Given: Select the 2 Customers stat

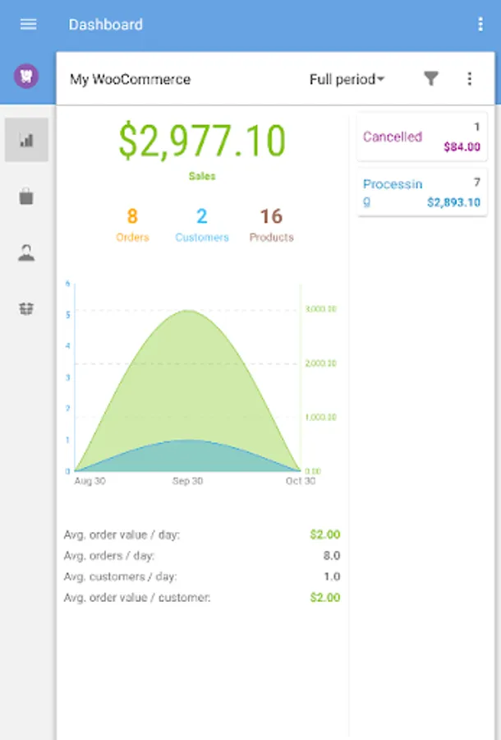Looking at the screenshot, I should [x=202, y=225].
